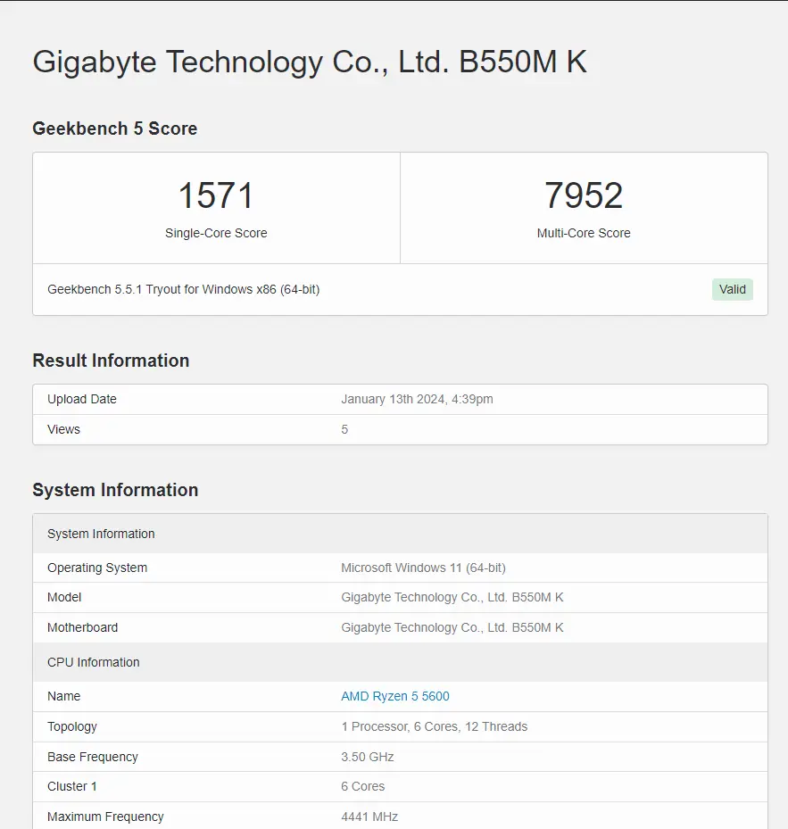Click the Model row label

pyautogui.click(x=64, y=597)
